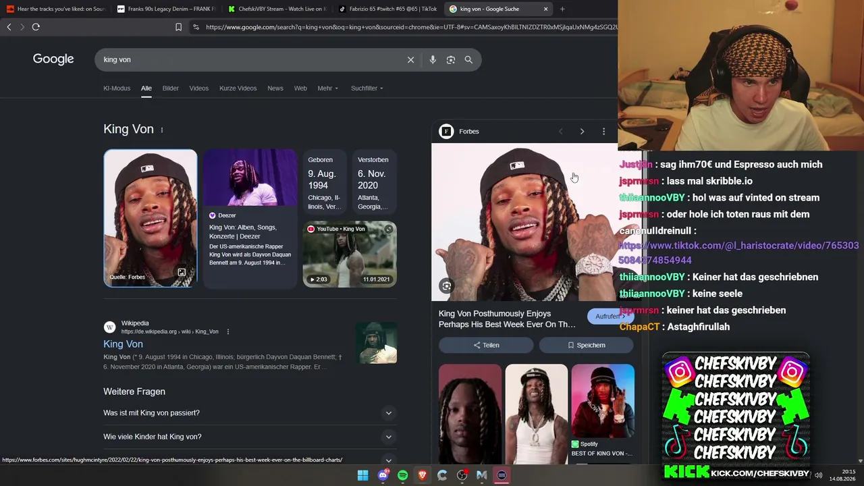Open Discord from the taskbar
The image size is (864, 486).
tap(383, 475)
